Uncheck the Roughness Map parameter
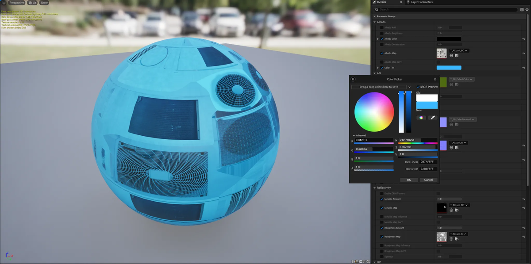The image size is (531, 264). pyautogui.click(x=382, y=237)
